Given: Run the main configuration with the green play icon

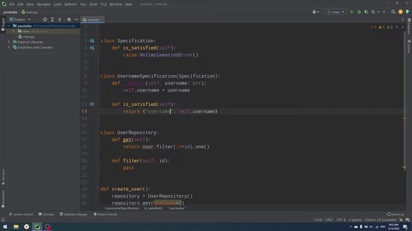Looking at the screenshot, I should pyautogui.click(x=352, y=12).
